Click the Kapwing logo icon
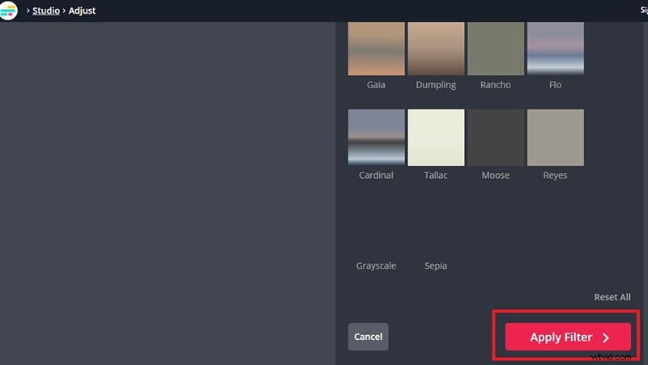This screenshot has height=365, width=648. click(8, 10)
